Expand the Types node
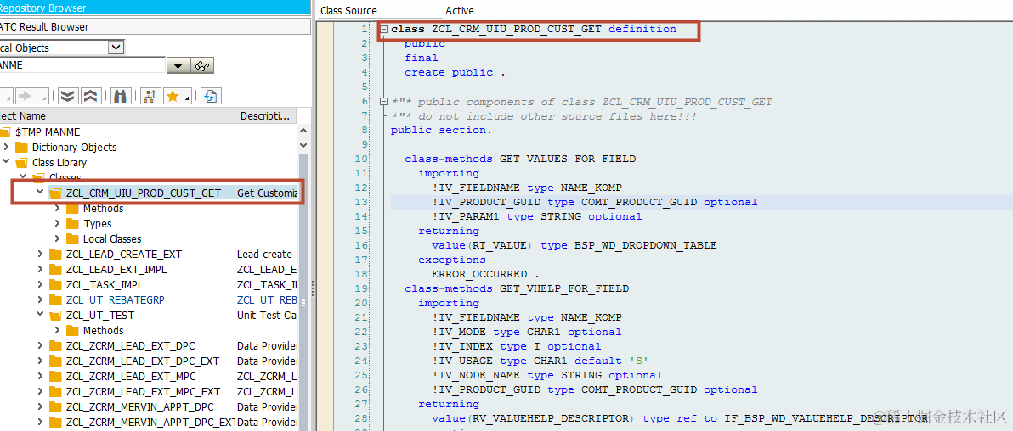 57,224
